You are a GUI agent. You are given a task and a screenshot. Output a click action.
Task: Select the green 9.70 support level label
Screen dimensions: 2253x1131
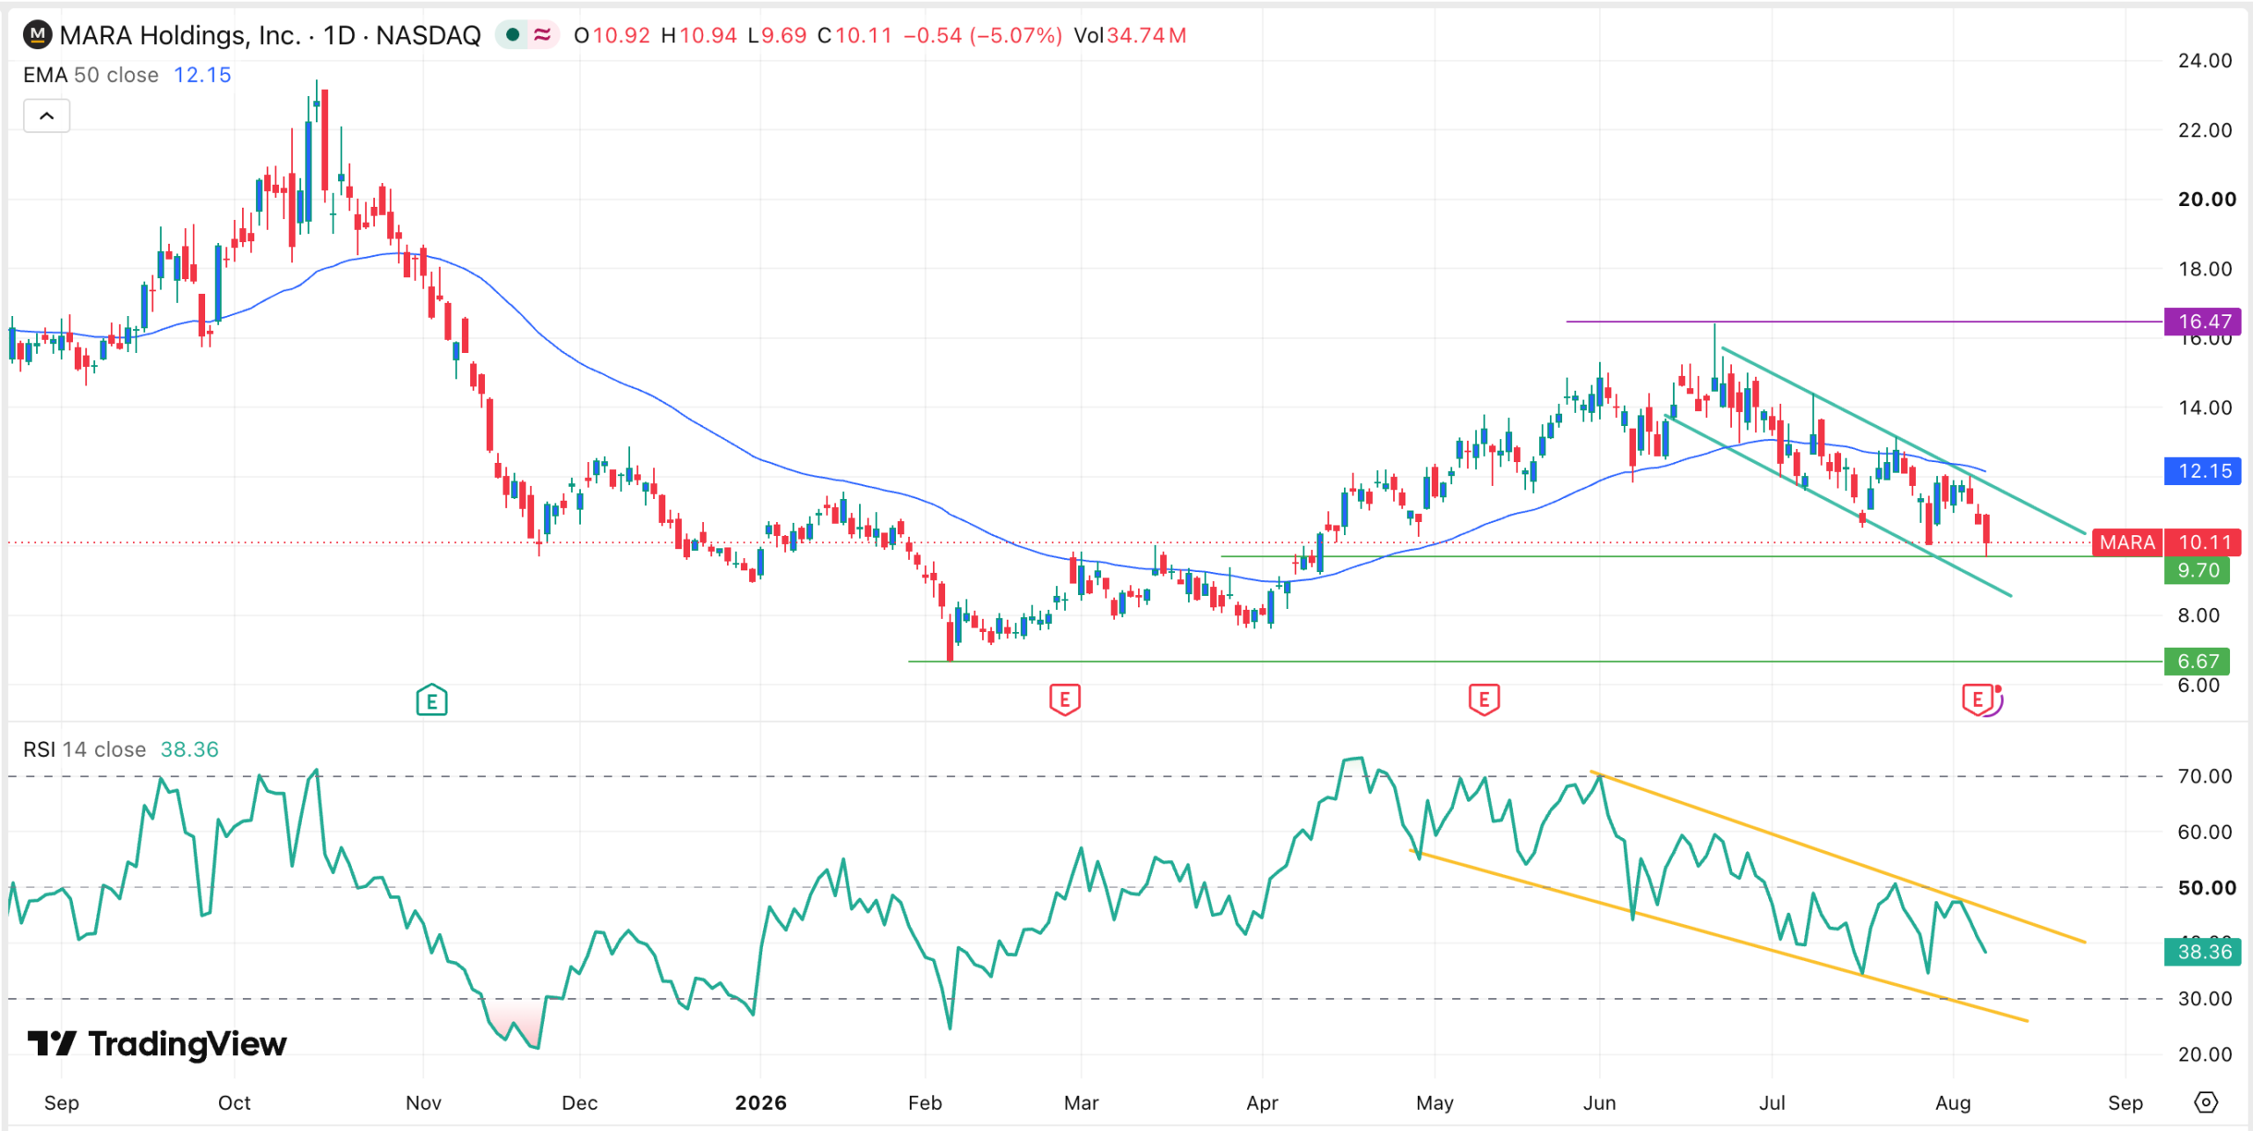(2198, 570)
